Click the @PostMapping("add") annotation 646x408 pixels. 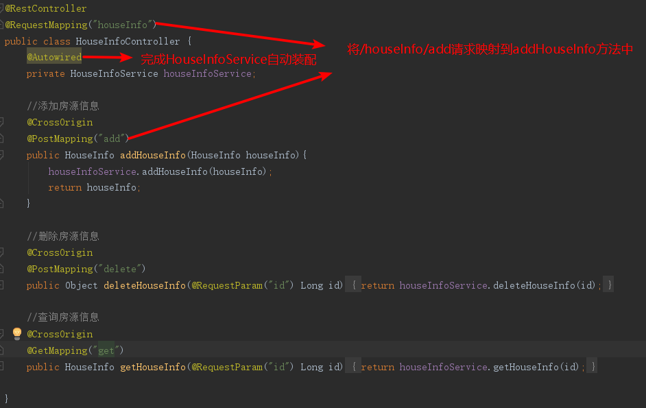click(78, 139)
